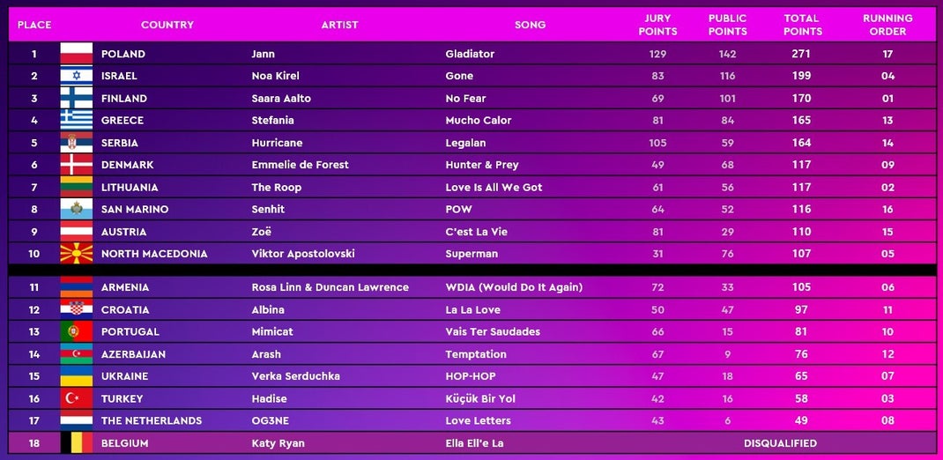The width and height of the screenshot is (943, 460).
Task: Click the Greece flag icon
Action: [x=77, y=120]
